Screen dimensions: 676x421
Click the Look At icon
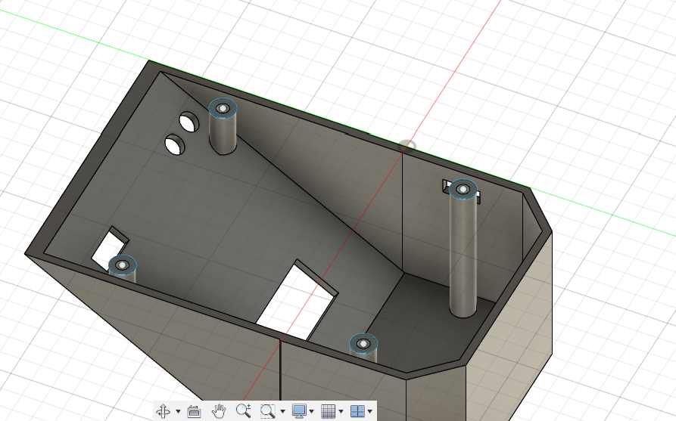(x=193, y=411)
